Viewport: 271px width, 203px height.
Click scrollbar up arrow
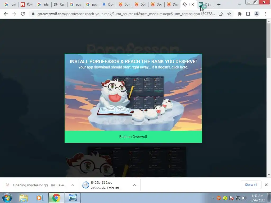click(x=269, y=21)
